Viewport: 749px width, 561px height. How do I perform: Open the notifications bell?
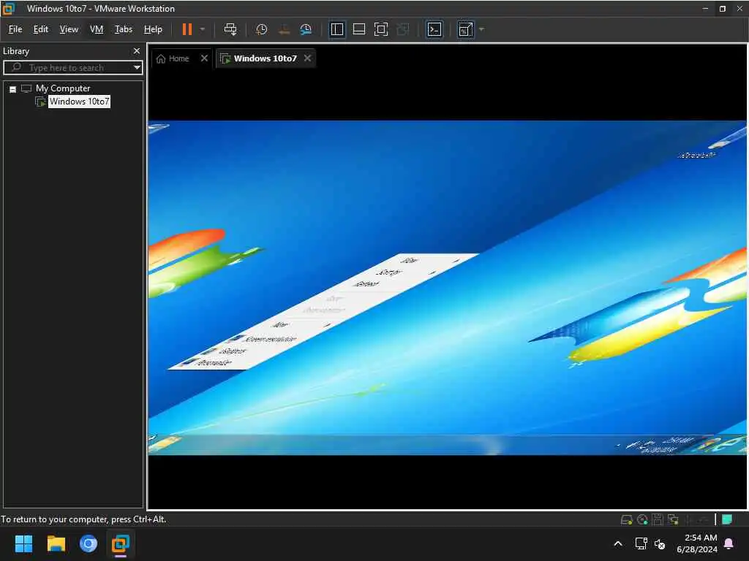[729, 543]
